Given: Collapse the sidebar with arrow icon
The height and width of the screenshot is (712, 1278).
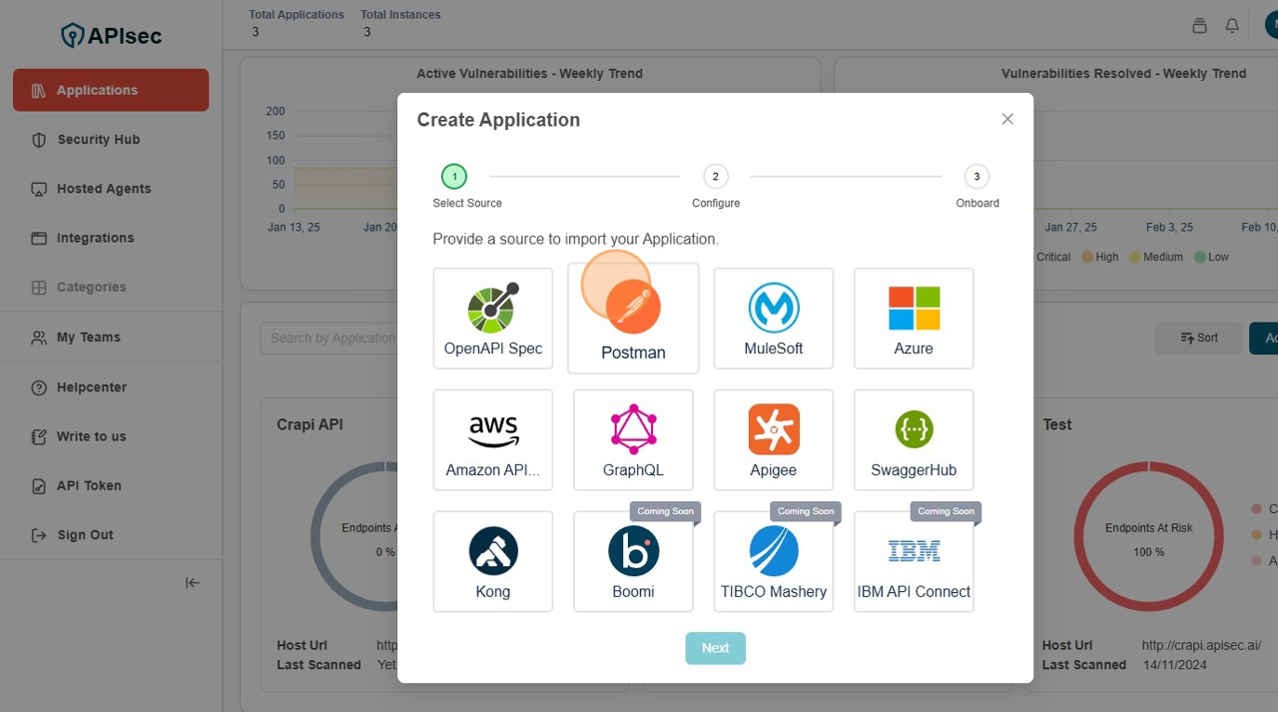Looking at the screenshot, I should tap(193, 583).
